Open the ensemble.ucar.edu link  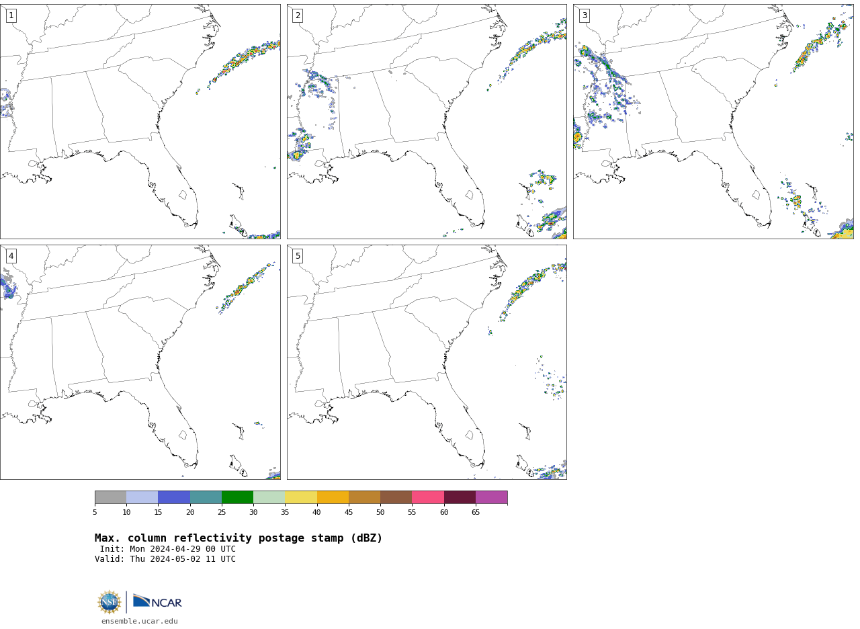click(x=140, y=621)
